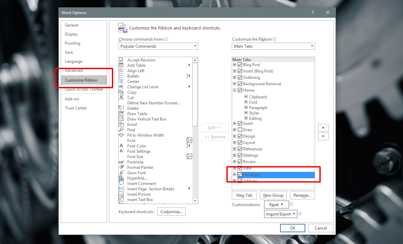Click the Align Left icon
This screenshot has height=244, width=403.
click(x=121, y=71)
